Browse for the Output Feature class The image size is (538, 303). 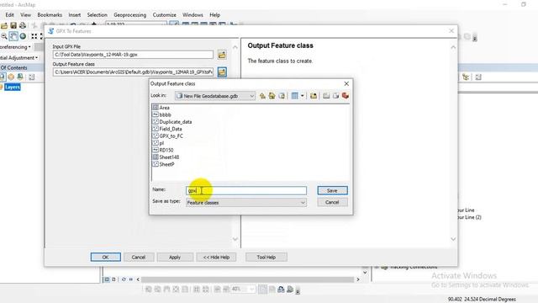point(222,72)
